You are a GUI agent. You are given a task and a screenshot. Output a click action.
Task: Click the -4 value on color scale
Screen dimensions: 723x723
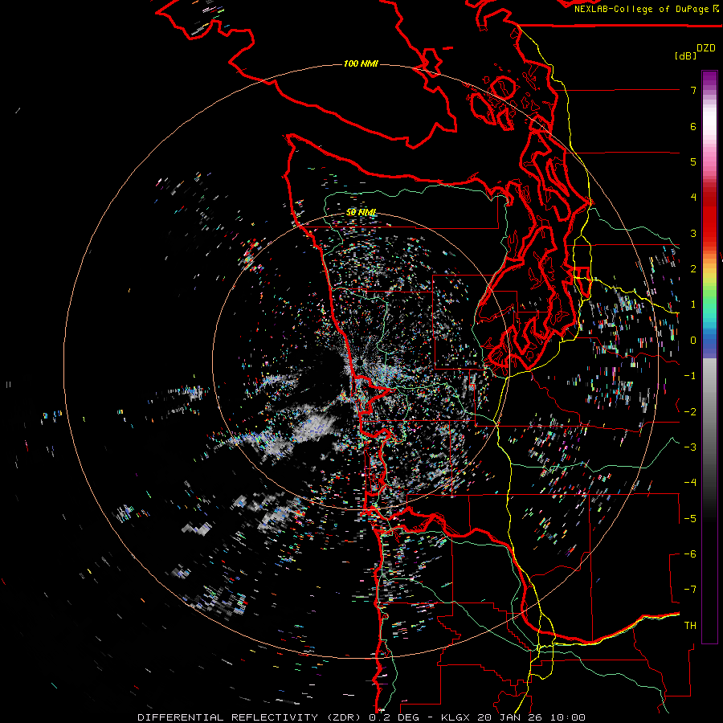click(690, 483)
